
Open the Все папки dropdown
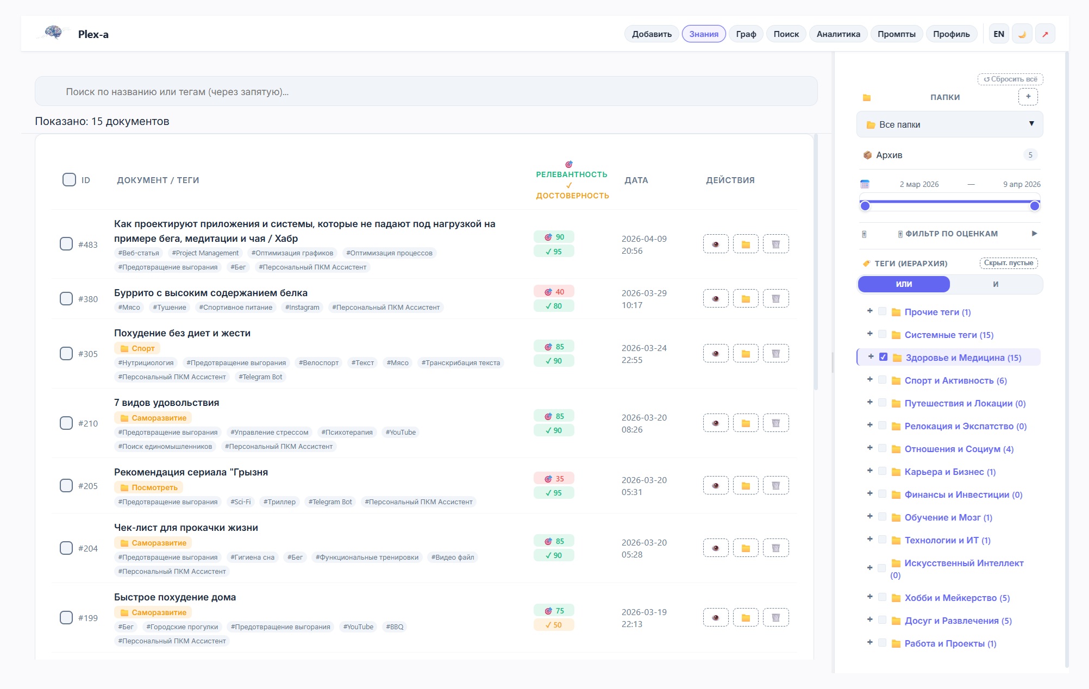click(949, 124)
